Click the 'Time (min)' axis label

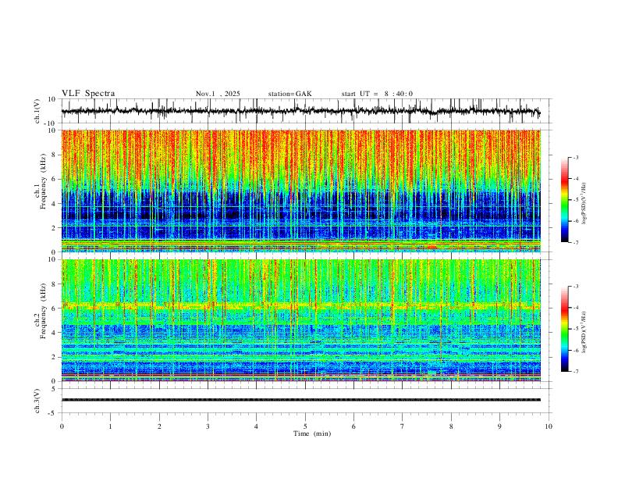312,433
